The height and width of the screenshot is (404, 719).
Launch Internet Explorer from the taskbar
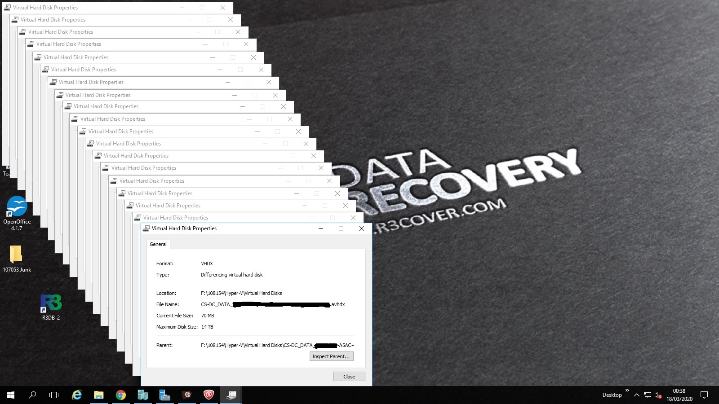coord(77,395)
